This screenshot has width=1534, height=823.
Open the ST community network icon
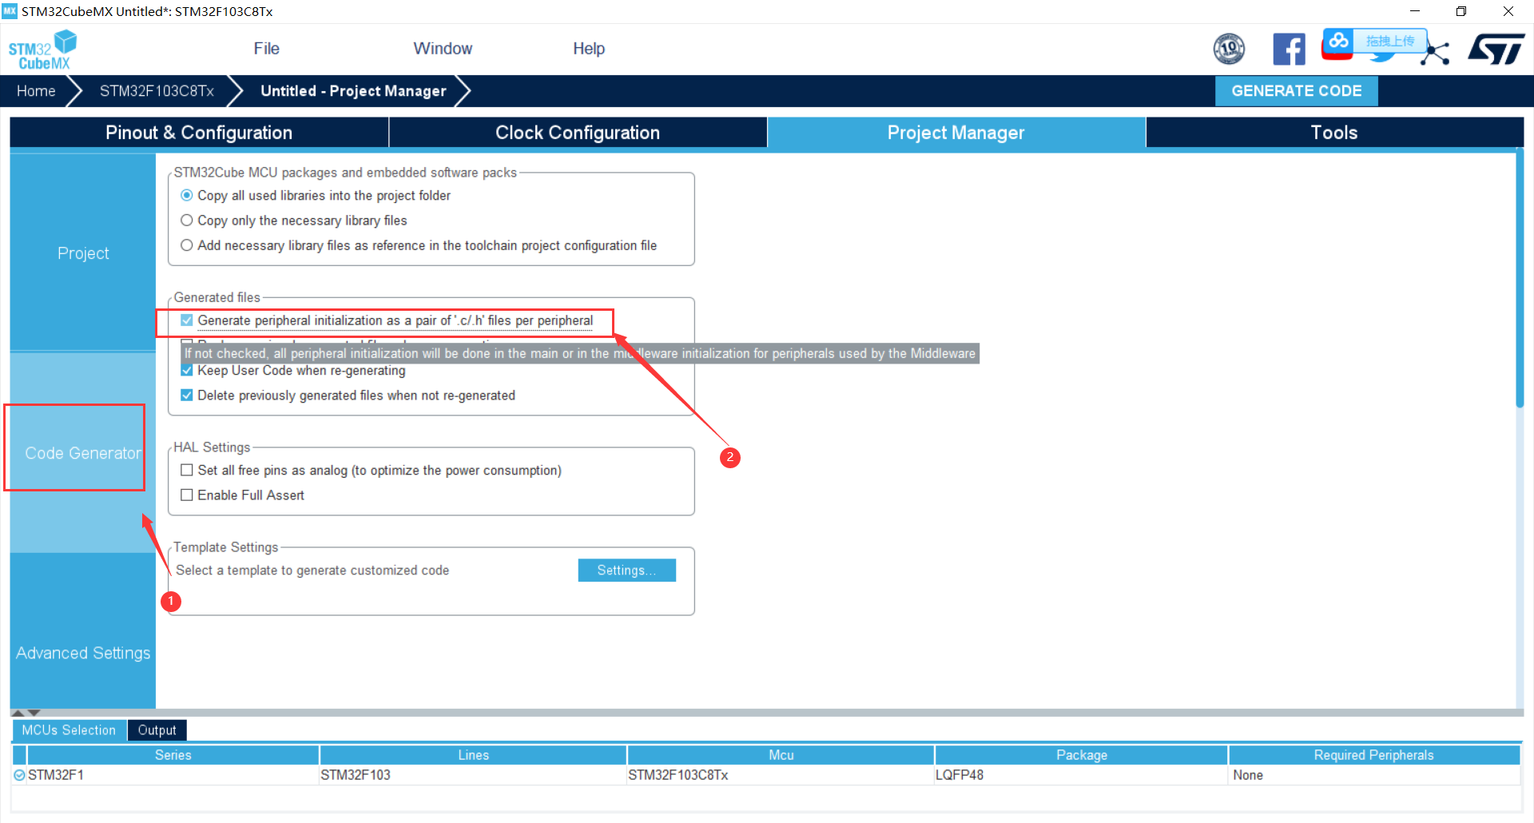(x=1437, y=53)
